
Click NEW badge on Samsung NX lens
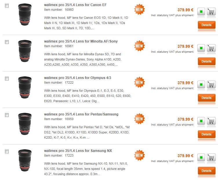(139, 155)
